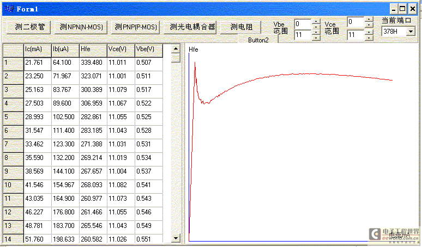Click the cell with Vce value 11.067
The width and height of the screenshot is (422, 247).
(x=121, y=104)
